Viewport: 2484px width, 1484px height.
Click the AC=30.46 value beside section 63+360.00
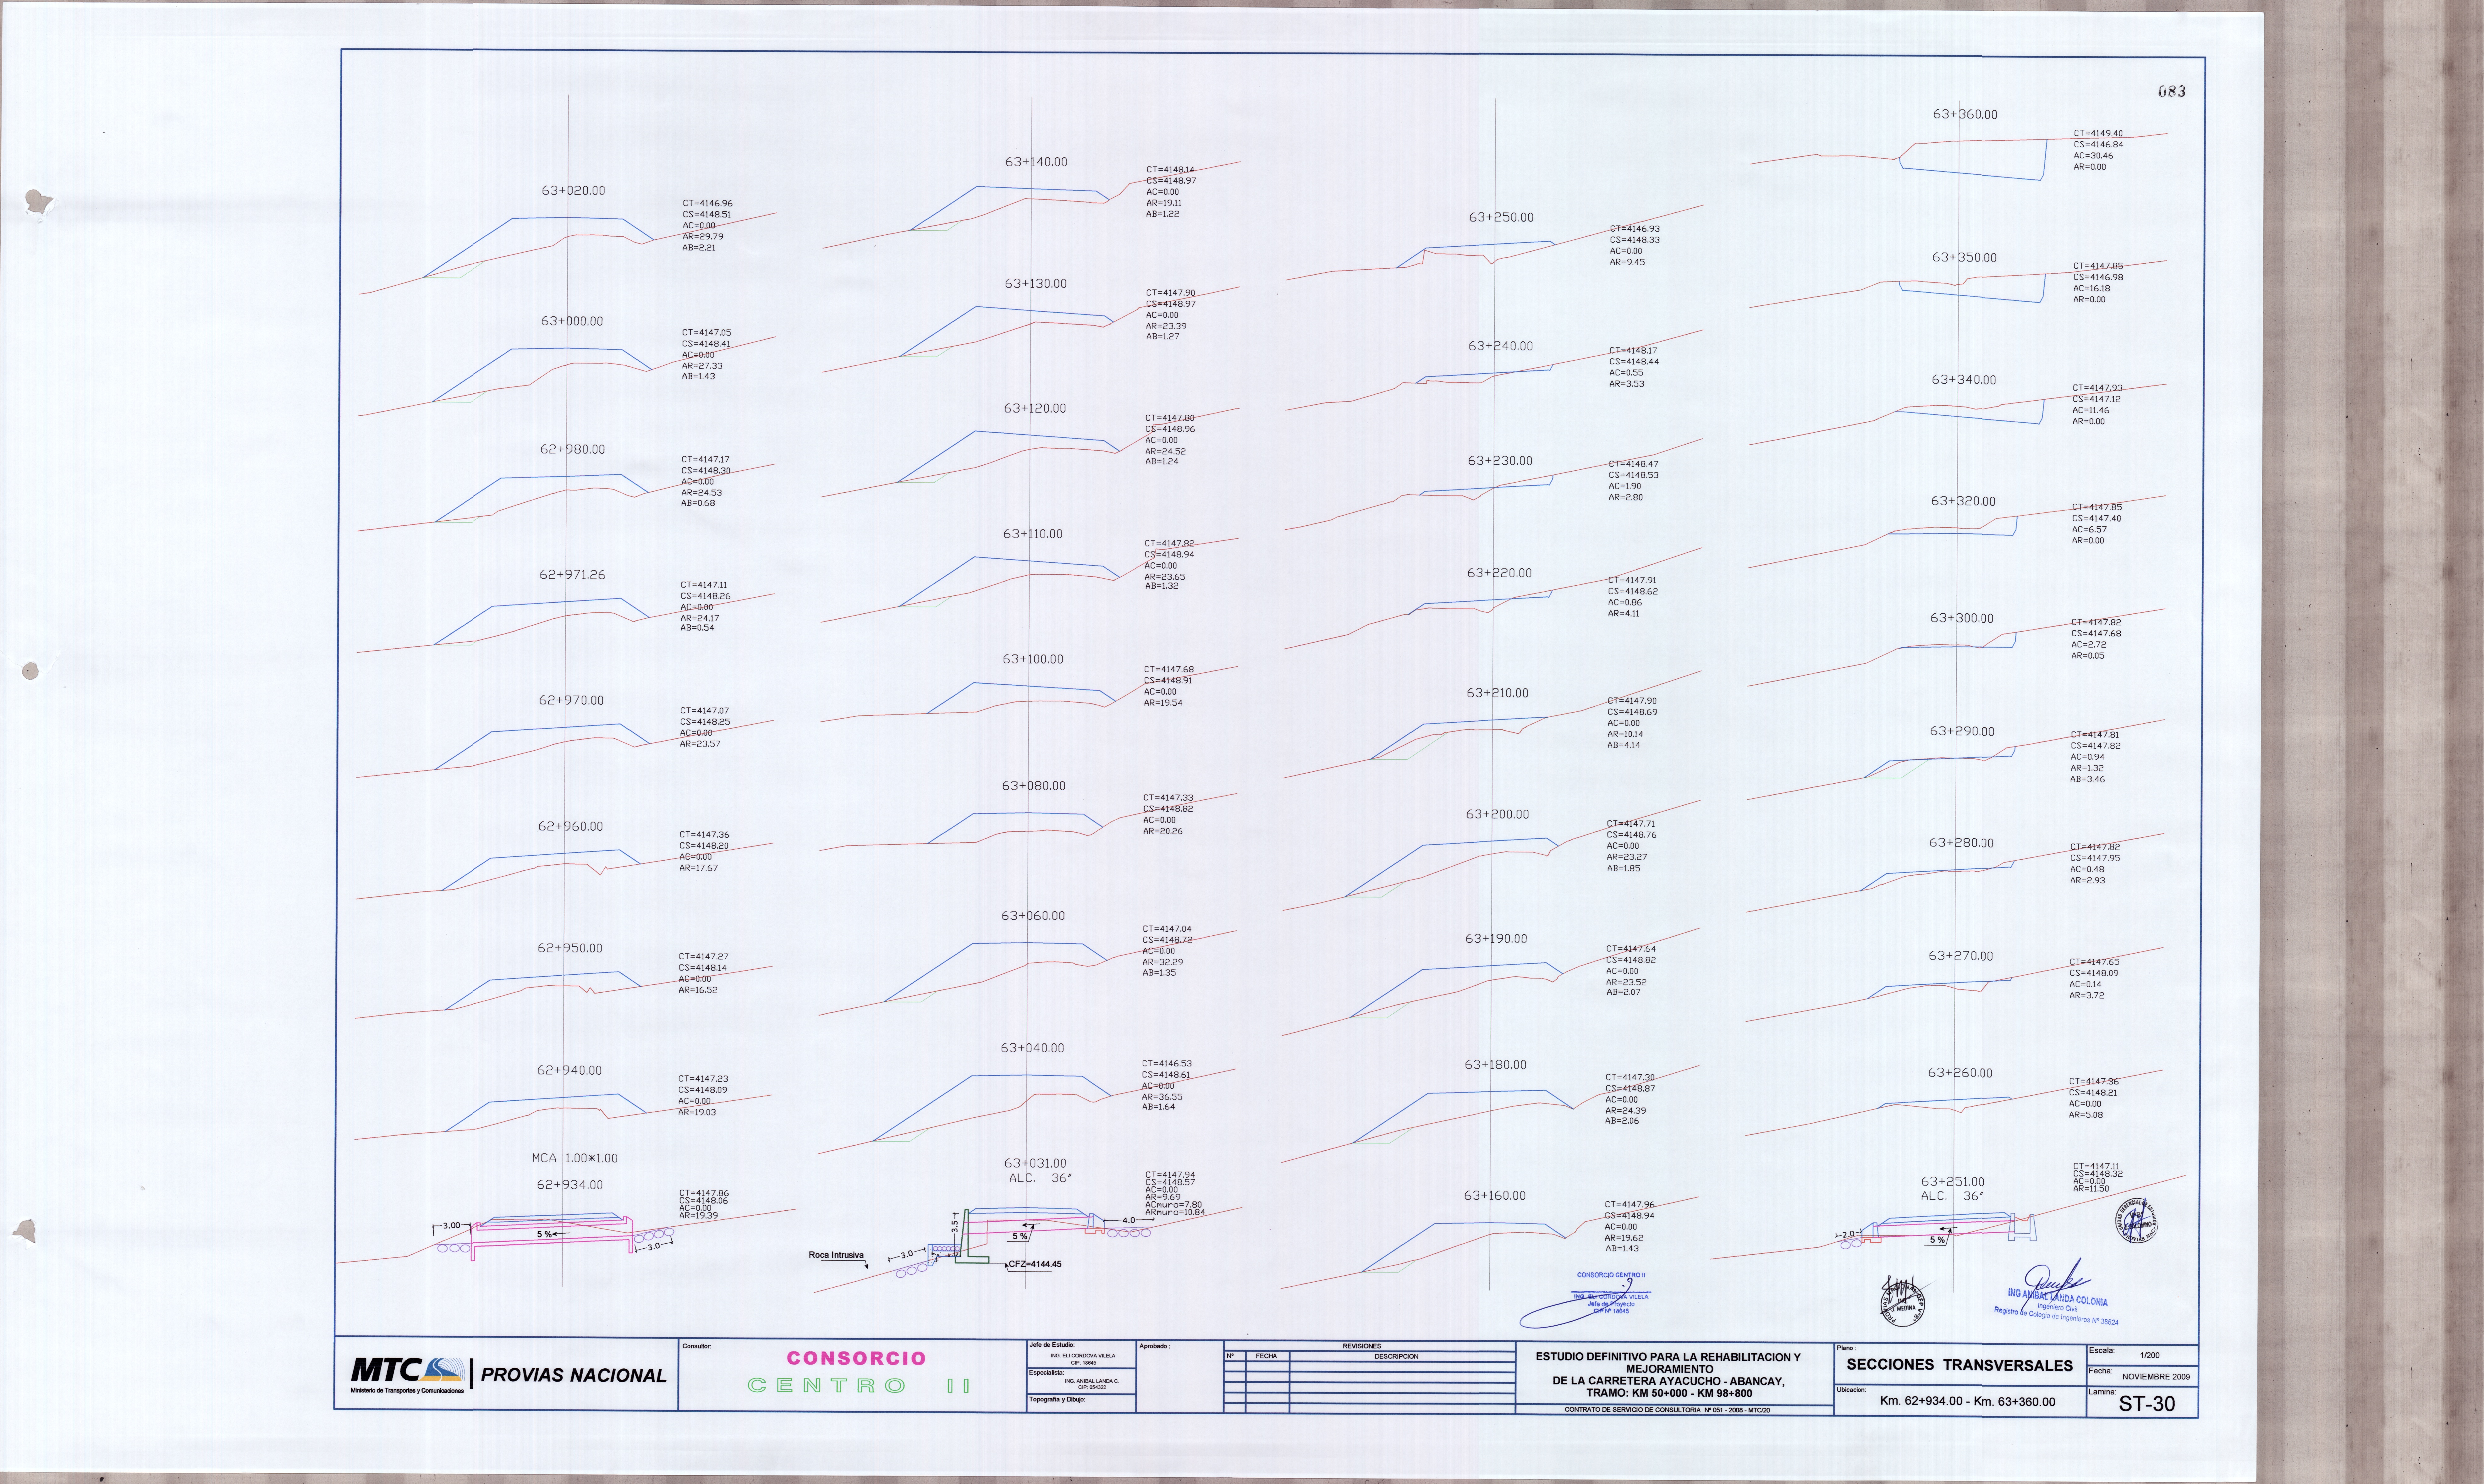tap(2093, 156)
